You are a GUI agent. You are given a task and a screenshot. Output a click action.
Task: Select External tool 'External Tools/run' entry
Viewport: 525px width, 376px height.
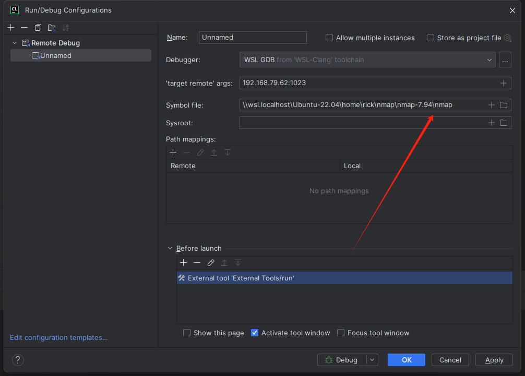pyautogui.click(x=241, y=278)
